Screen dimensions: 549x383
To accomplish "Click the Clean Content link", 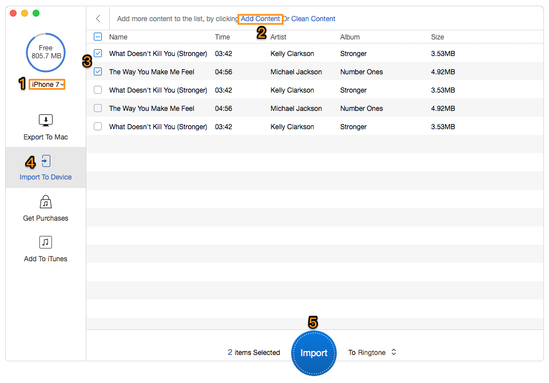I will click(313, 18).
